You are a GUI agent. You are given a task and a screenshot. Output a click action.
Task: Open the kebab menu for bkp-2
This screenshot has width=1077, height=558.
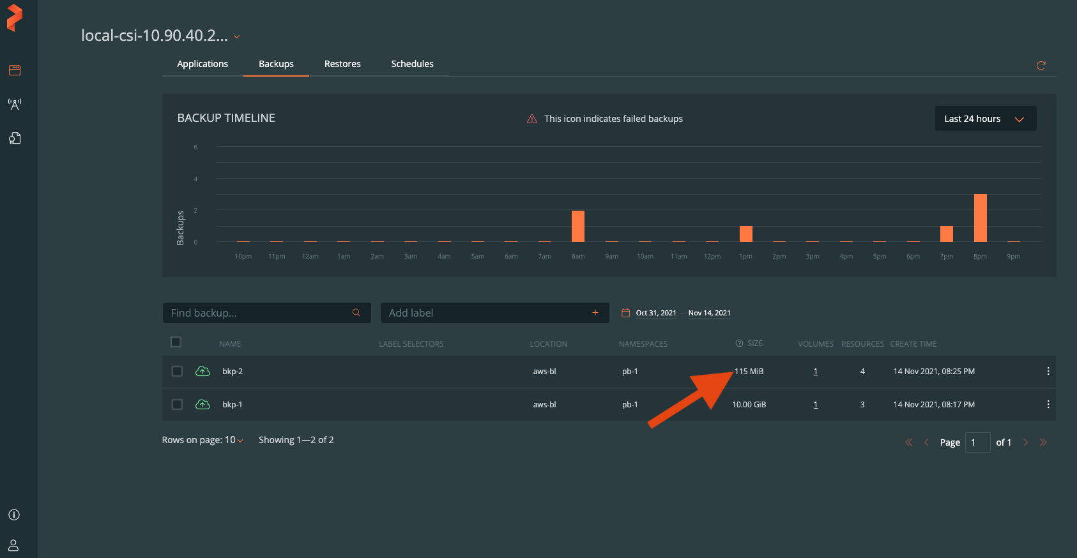click(1048, 372)
